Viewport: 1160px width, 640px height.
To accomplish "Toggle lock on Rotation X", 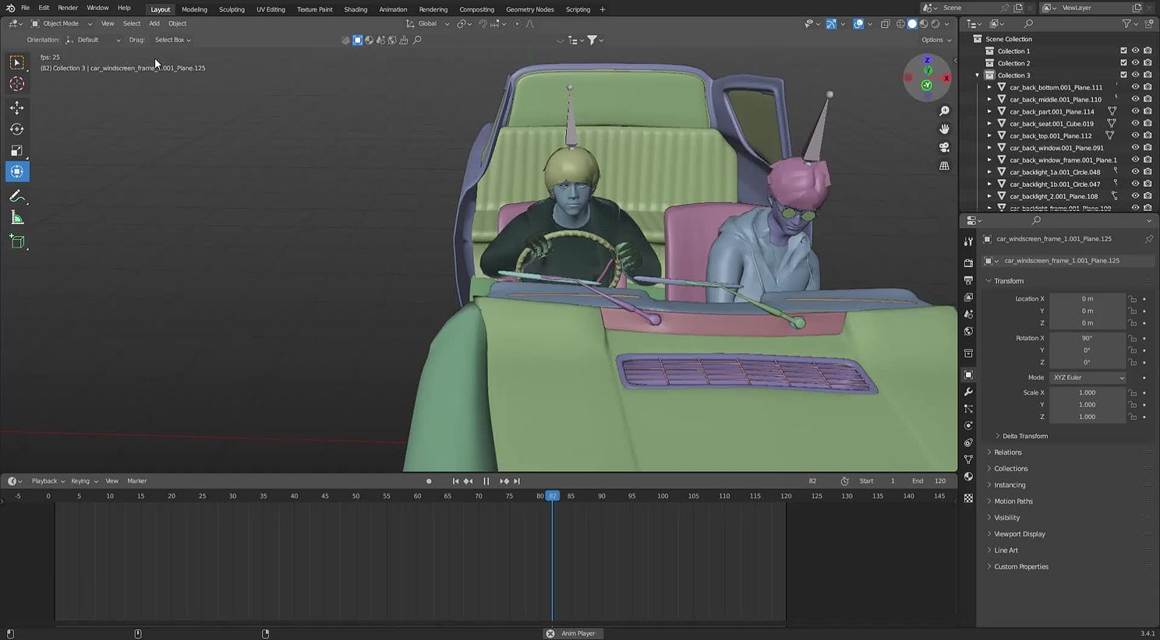I will 1133,338.
